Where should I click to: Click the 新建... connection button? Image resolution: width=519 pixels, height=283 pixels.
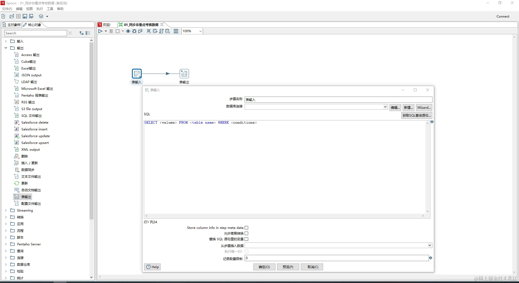[x=408, y=108]
